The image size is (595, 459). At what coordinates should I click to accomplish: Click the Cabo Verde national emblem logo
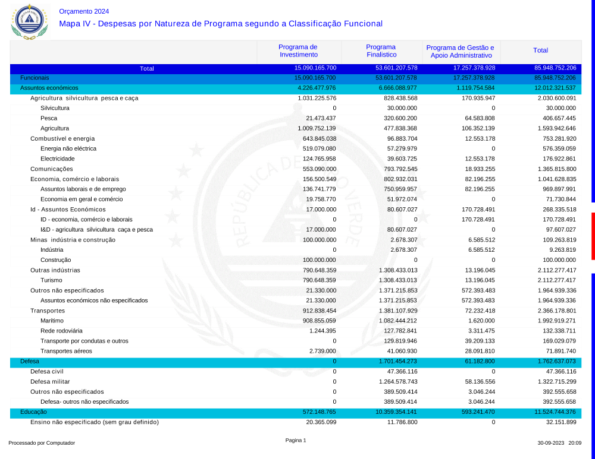pos(28,21)
